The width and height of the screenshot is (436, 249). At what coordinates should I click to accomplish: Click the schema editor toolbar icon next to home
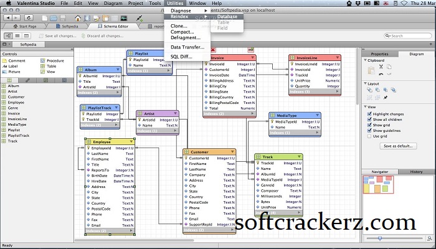coord(87,18)
